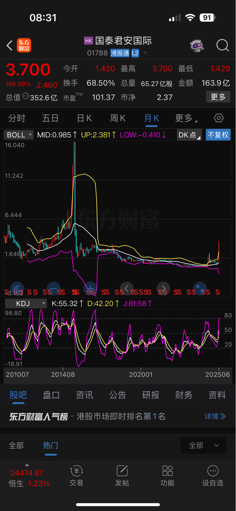Image resolution: width=236 pixels, height=511 pixels.
Task: Switch to 公告 tab
Action: pyautogui.click(x=118, y=395)
